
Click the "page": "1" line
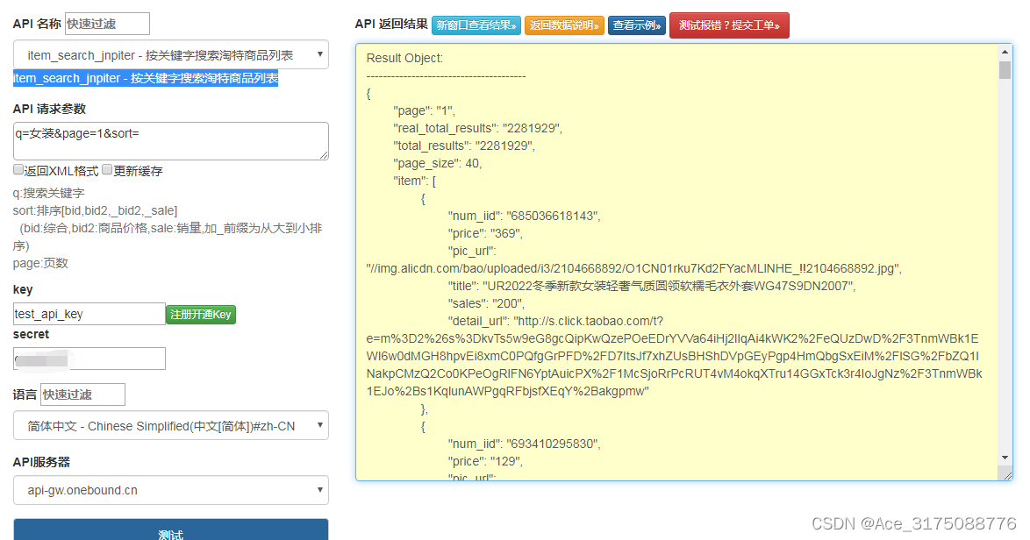point(425,110)
